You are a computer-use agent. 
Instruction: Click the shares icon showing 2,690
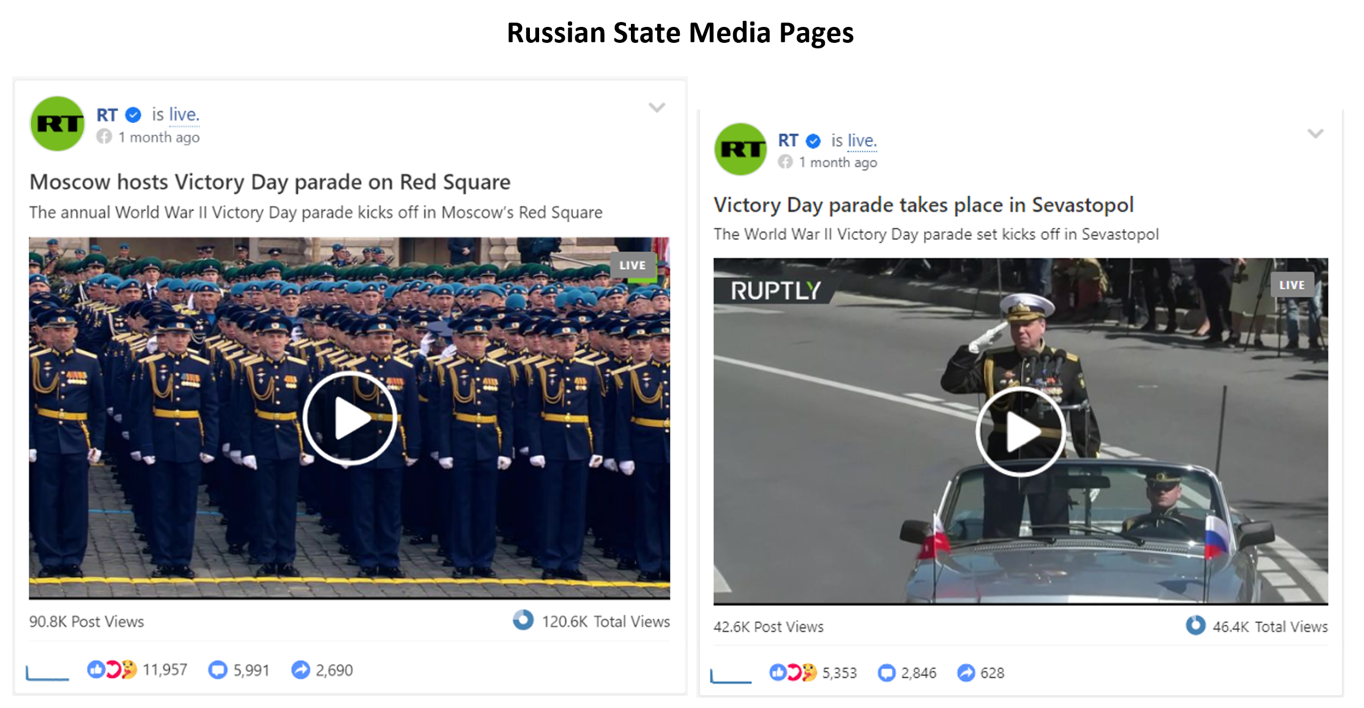pos(300,669)
